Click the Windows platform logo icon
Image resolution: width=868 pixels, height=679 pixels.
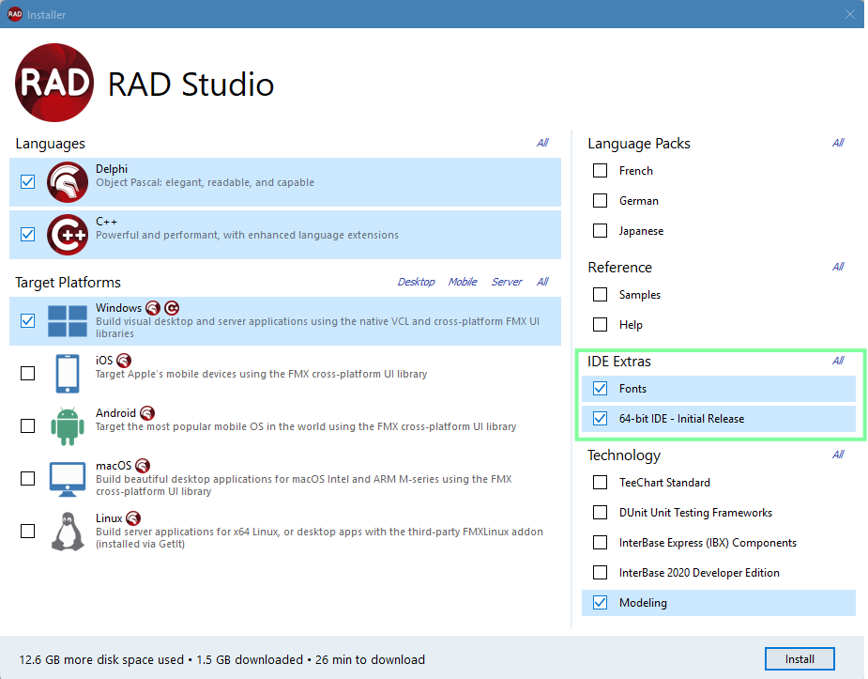pos(68,321)
